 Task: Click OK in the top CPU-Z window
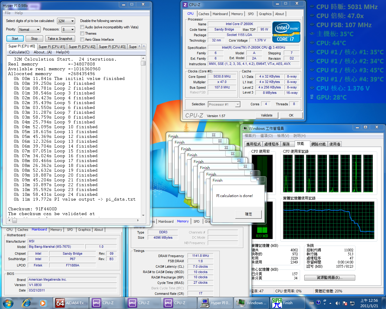pyautogui.click(x=291, y=115)
